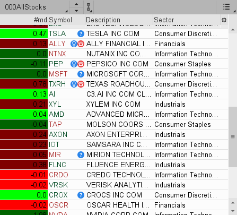The image size is (237, 215).
Task: Click the red phone icon in PEP row
Action: coord(81,64)
